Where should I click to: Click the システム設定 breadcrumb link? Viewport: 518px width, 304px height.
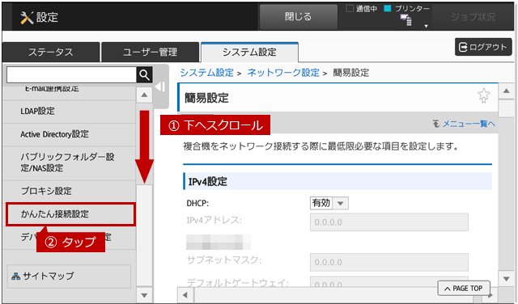(207, 73)
